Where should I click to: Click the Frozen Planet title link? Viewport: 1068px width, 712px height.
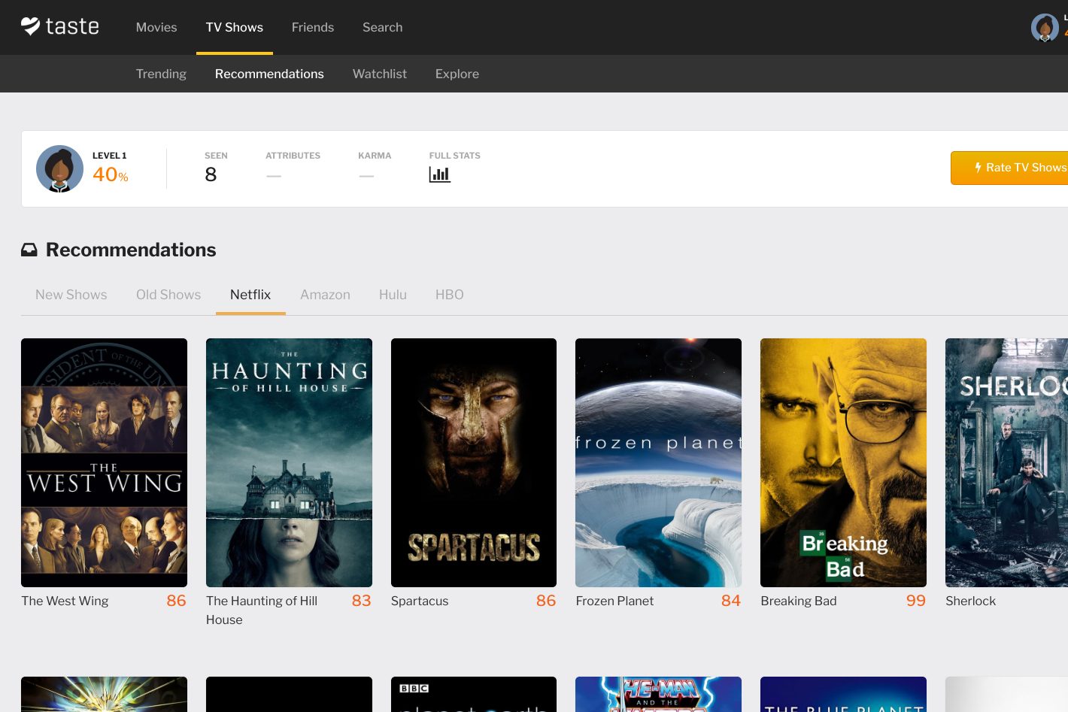pyautogui.click(x=614, y=601)
